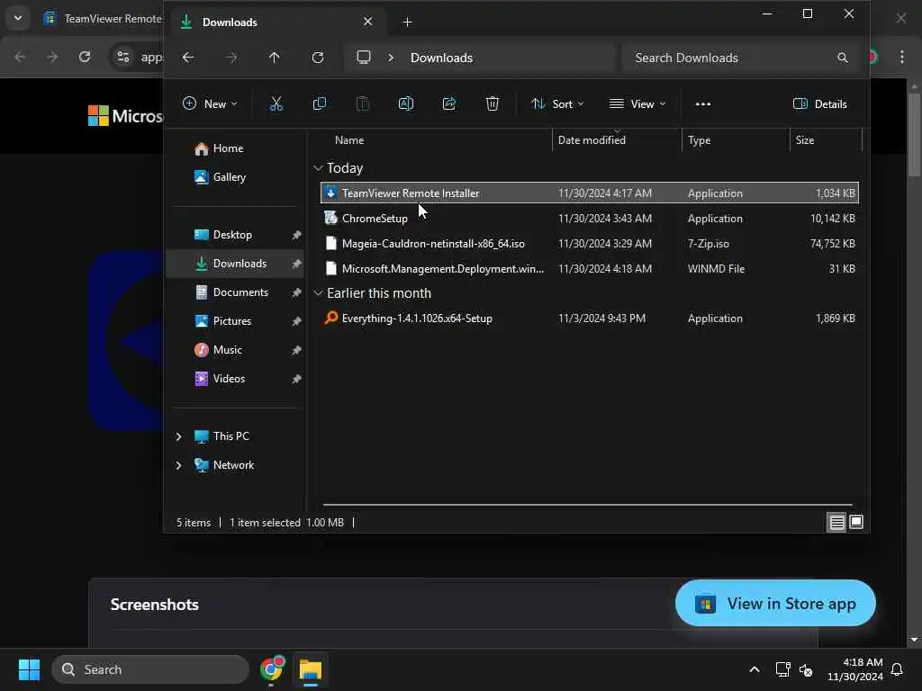Unpin Documents from Quick access
Screen dimensions: 922x691
296,292
